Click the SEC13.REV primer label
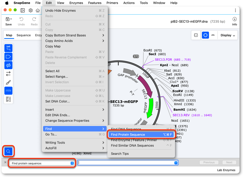Viewport: 243px width, 177px height. tap(192, 115)
